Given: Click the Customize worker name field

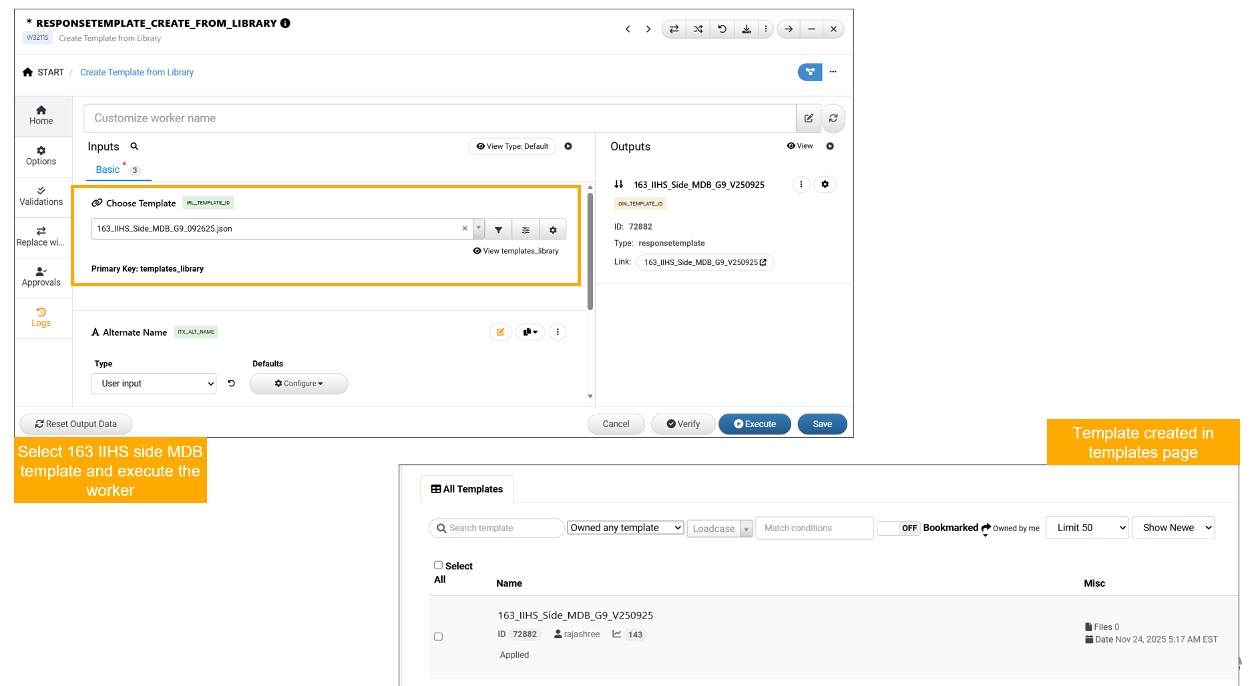Looking at the screenshot, I should tap(439, 118).
